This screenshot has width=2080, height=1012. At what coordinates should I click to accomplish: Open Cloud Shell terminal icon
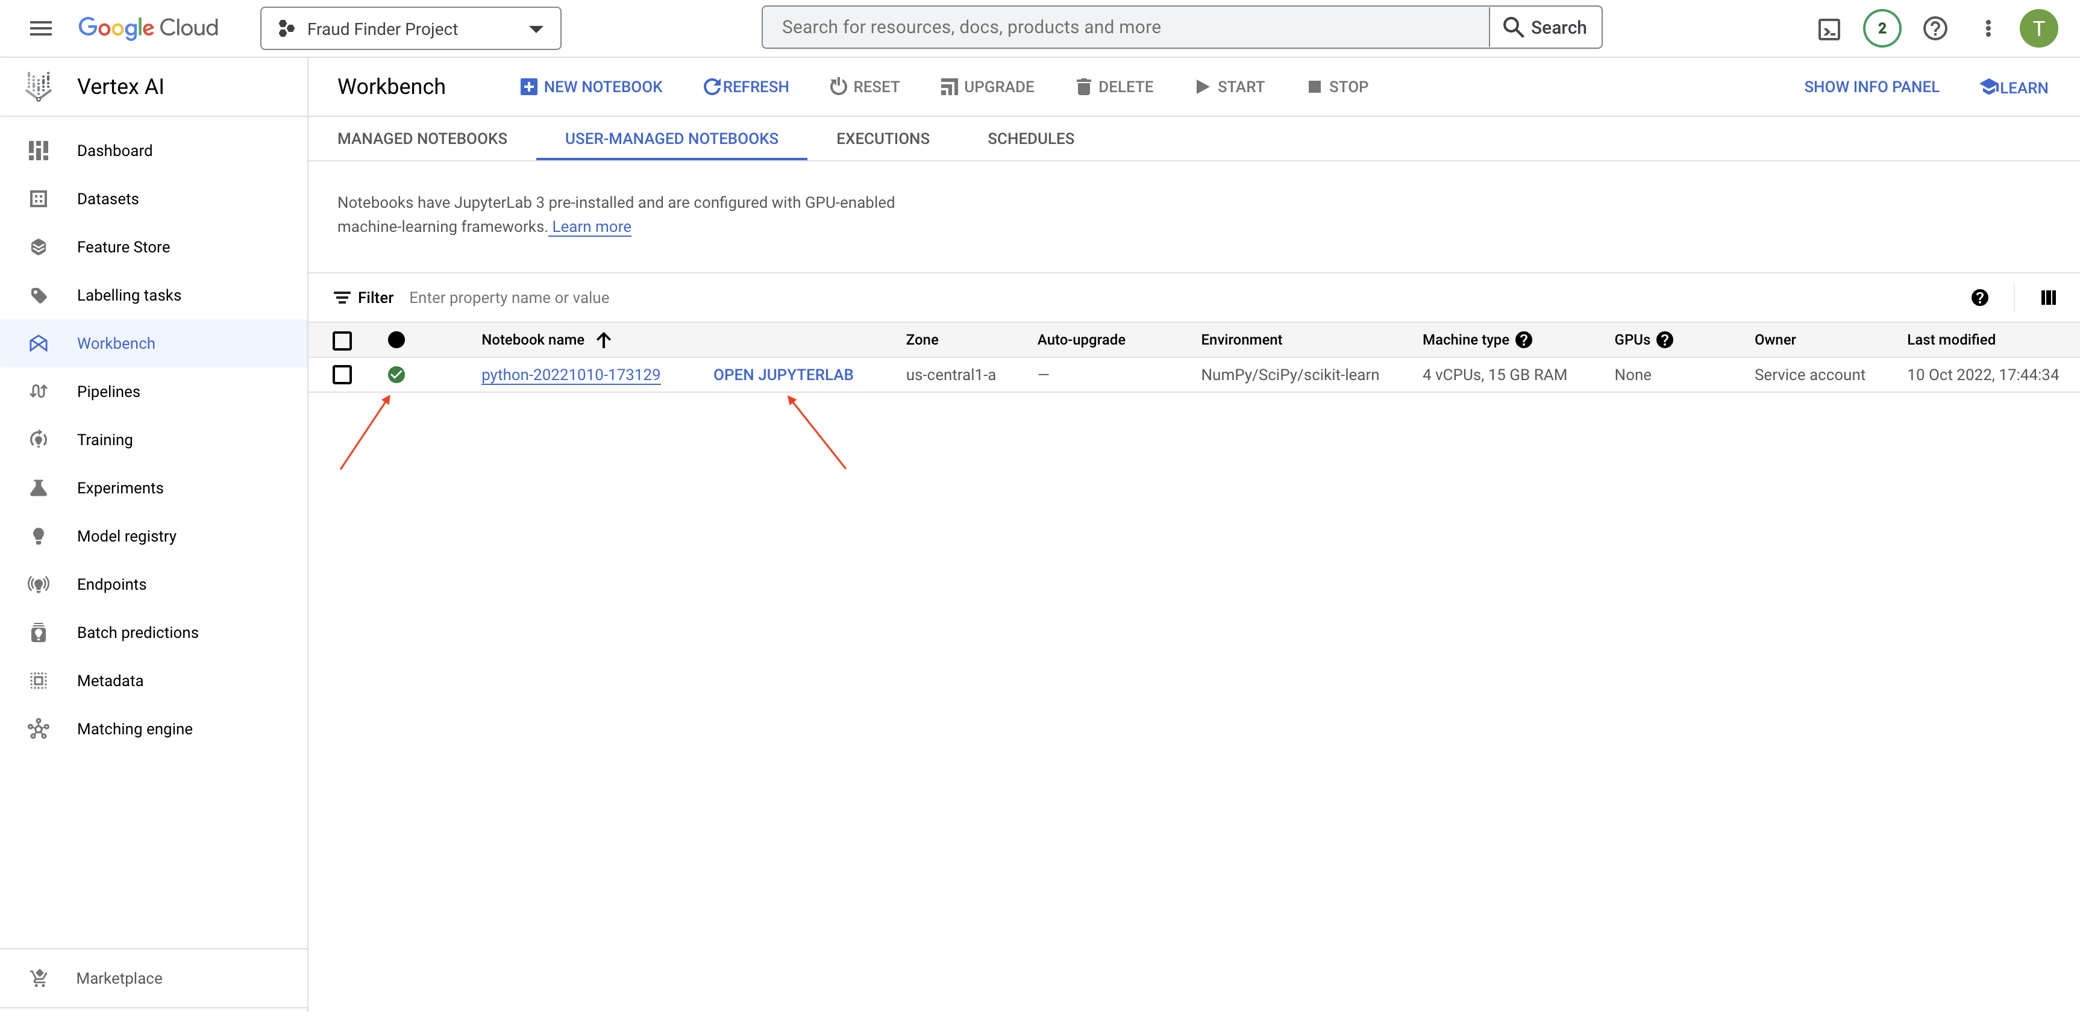[x=1828, y=29]
